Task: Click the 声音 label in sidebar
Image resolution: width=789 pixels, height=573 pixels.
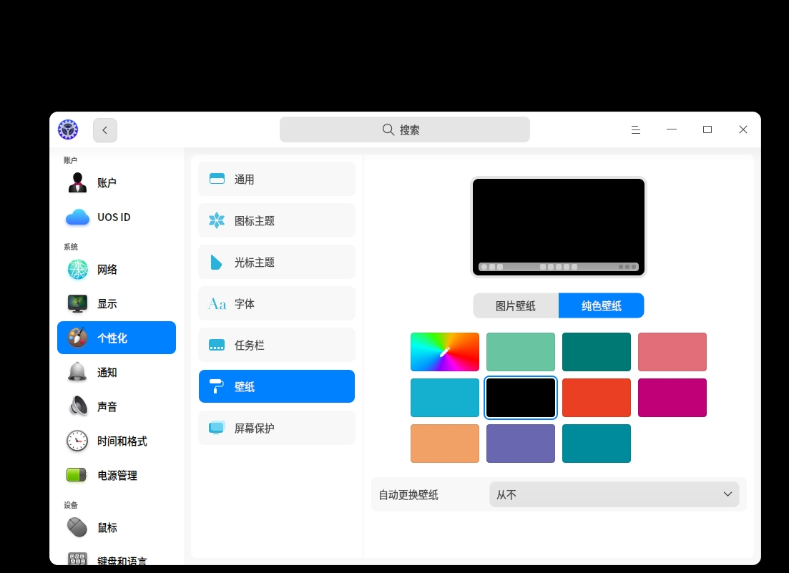Action: (x=107, y=406)
